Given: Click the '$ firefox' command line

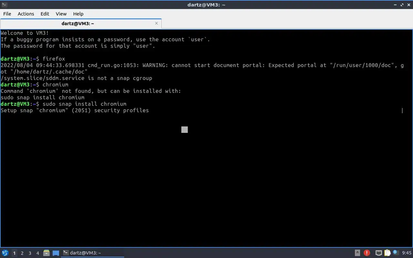Looking at the screenshot, I should coord(33,59).
